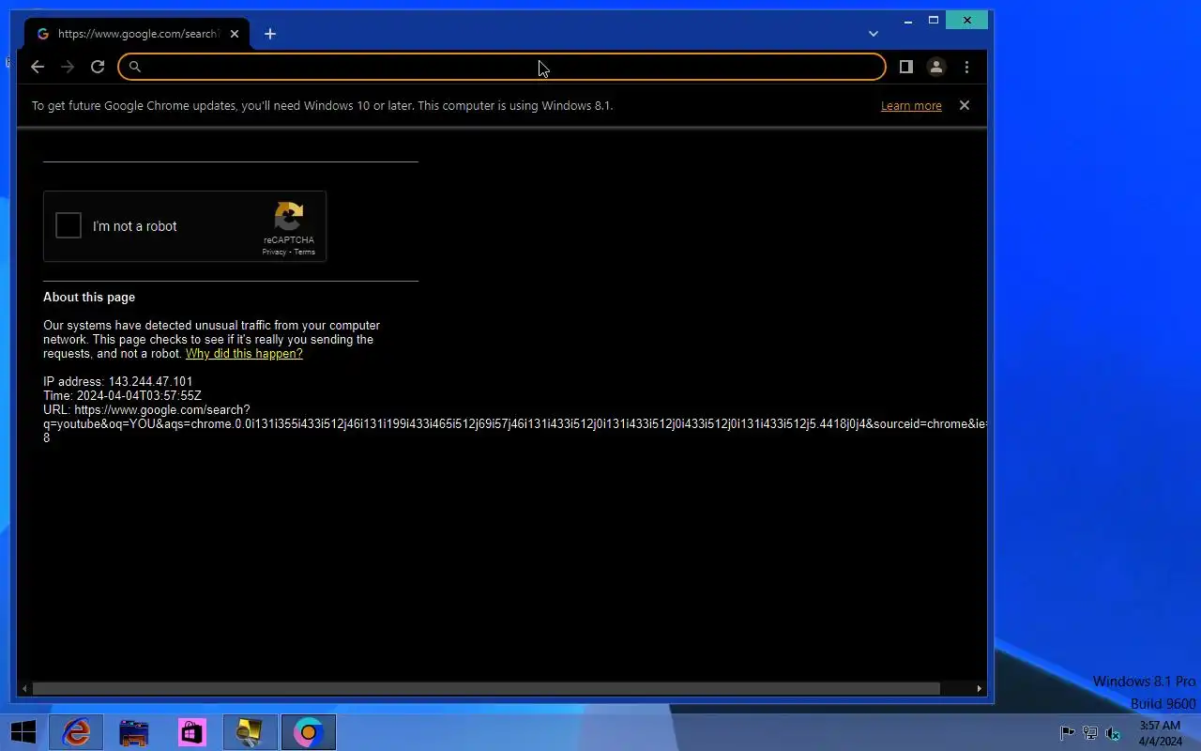This screenshot has height=751, width=1201.
Task: Click the browser Back arrow
Action: coord(38,67)
